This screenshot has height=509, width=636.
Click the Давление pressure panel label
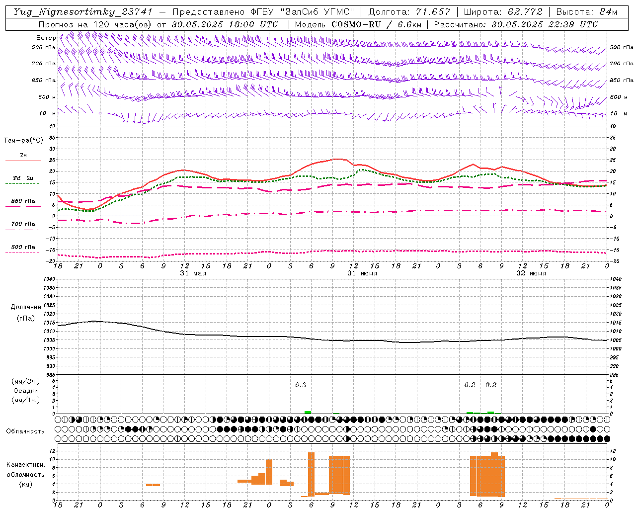pyautogui.click(x=26, y=307)
